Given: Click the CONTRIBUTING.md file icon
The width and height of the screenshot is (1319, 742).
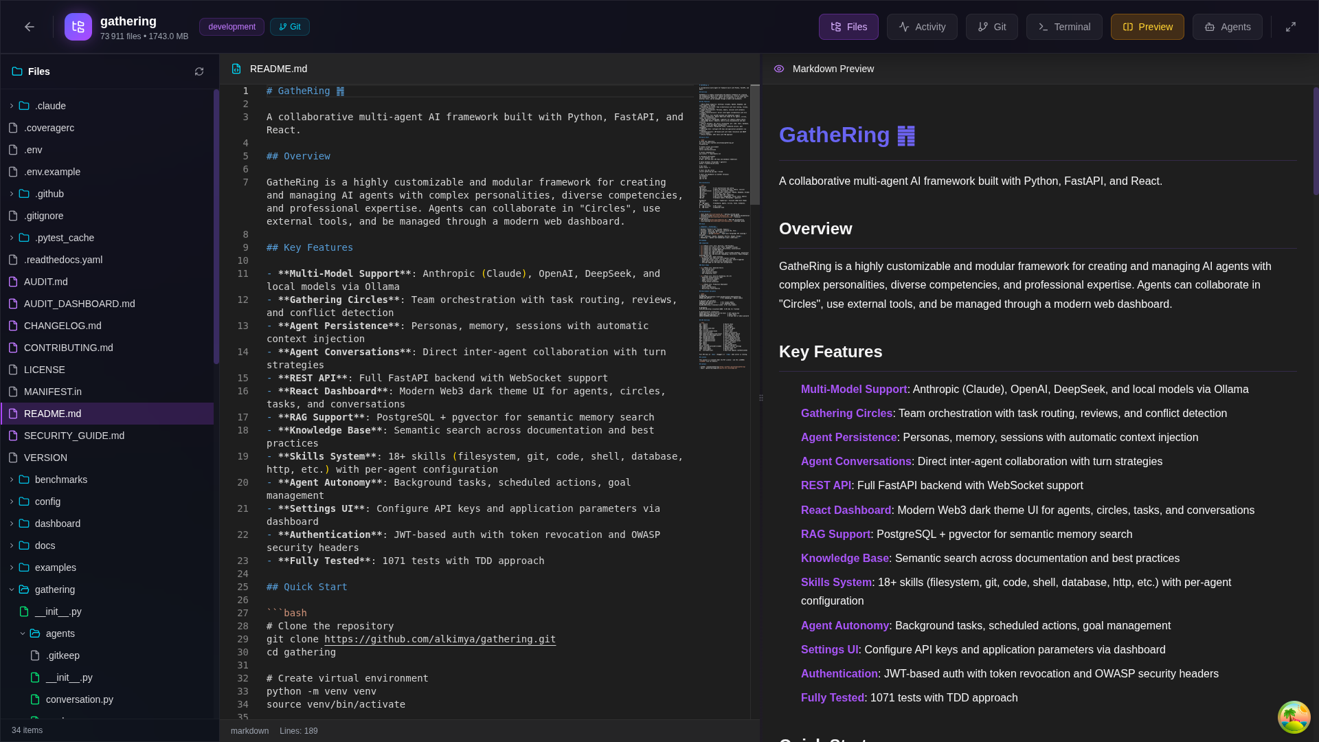Looking at the screenshot, I should coord(13,348).
